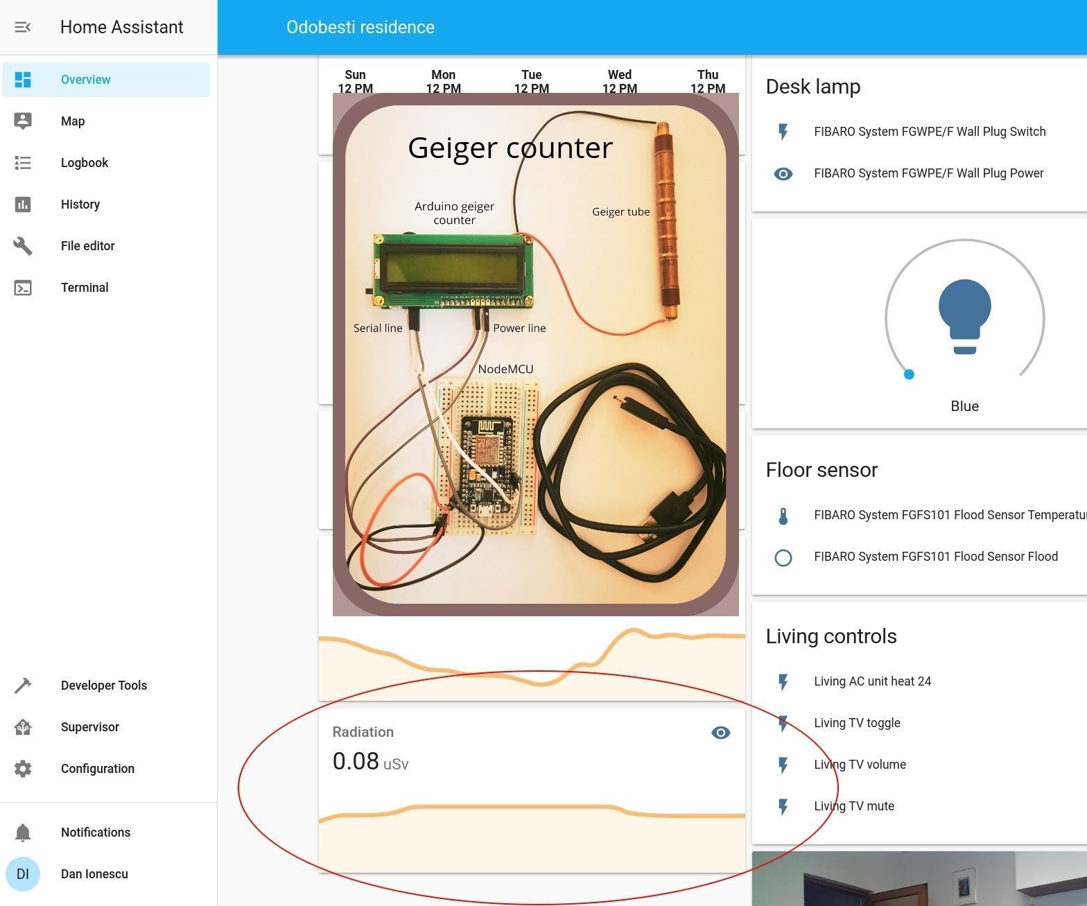1087x906 pixels.
Task: Click the Notifications bell icon
Action: [23, 833]
